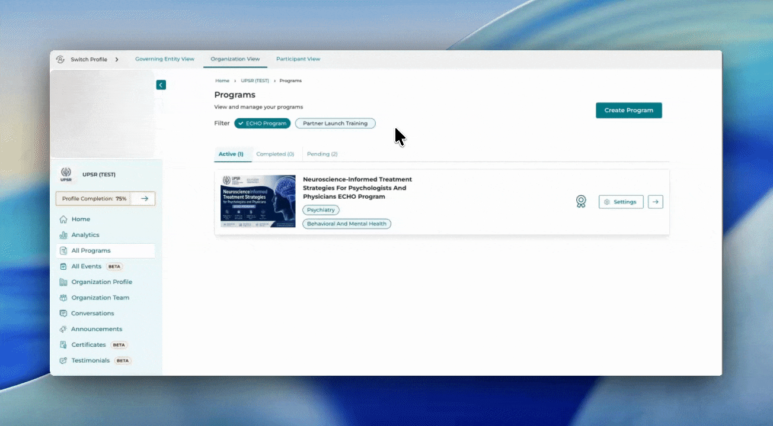Click the arrow next to Profile Completion
This screenshot has height=426, width=773.
pos(145,199)
